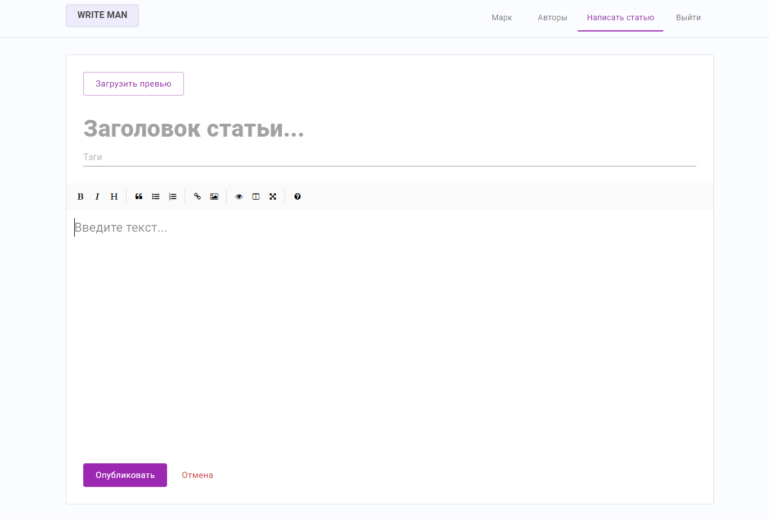Click the WRITE MAN logo
The height and width of the screenshot is (519, 769).
point(102,15)
